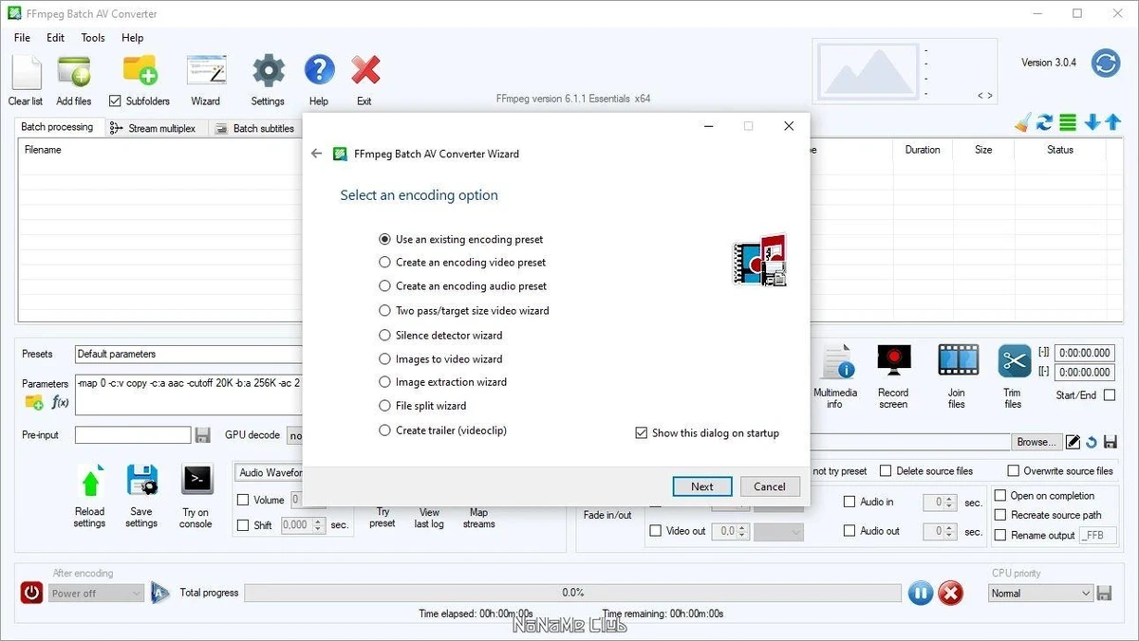This screenshot has height=641, width=1139.
Task: Click the red Exit icon
Action: point(365,71)
